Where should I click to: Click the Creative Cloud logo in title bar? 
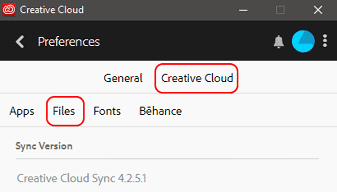[x=9, y=9]
